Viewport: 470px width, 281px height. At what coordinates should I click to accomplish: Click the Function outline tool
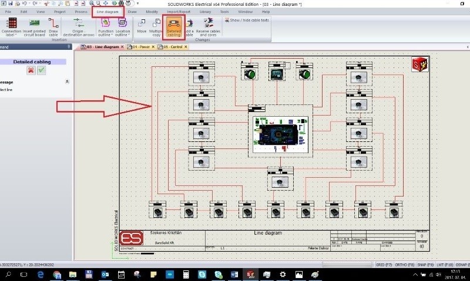pyautogui.click(x=106, y=27)
